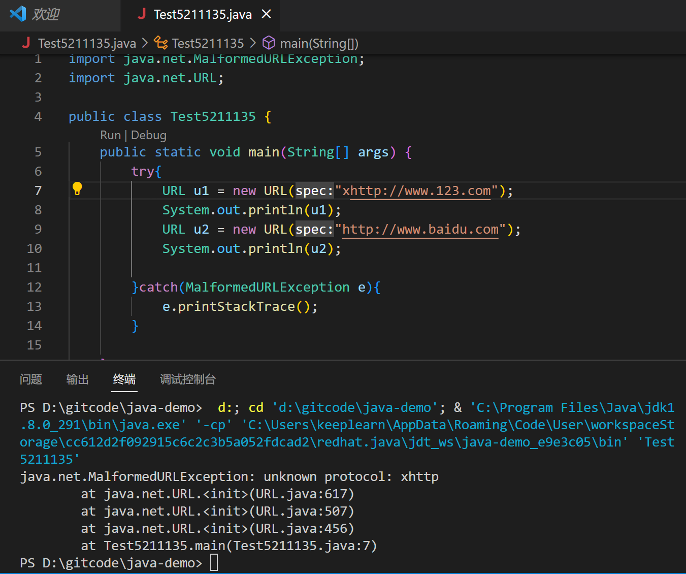Image resolution: width=686 pixels, height=574 pixels.
Task: Select the 终端 terminal panel tab
Action: (x=124, y=379)
